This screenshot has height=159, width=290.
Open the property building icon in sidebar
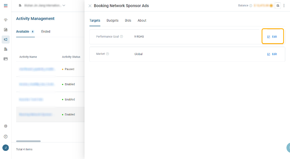click(x=5, y=49)
